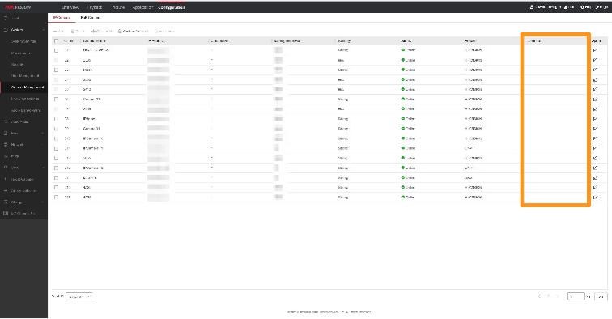Edit the camera in channel D4 row

click(x=595, y=79)
